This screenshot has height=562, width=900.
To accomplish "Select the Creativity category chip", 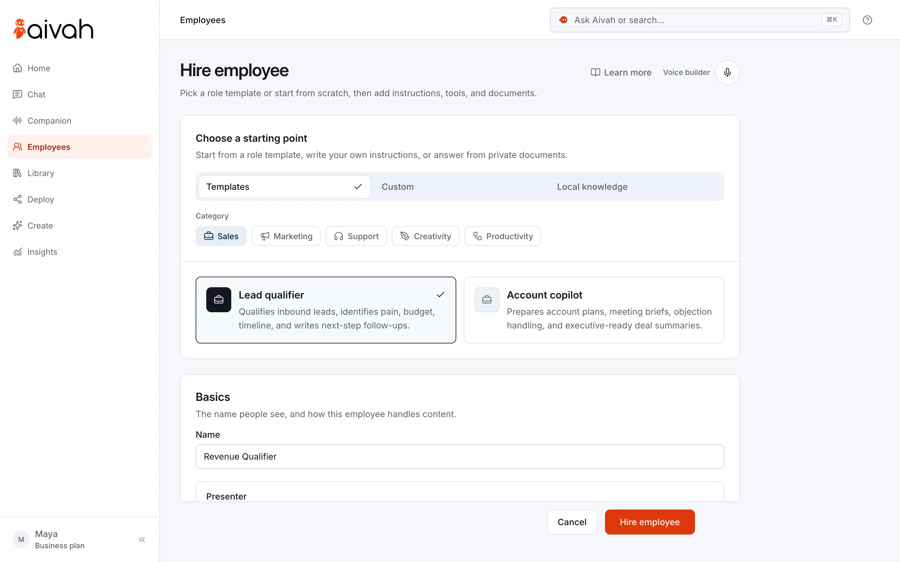I will pyautogui.click(x=425, y=236).
